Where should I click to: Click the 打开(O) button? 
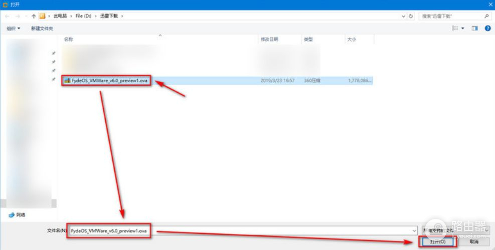pos(437,242)
